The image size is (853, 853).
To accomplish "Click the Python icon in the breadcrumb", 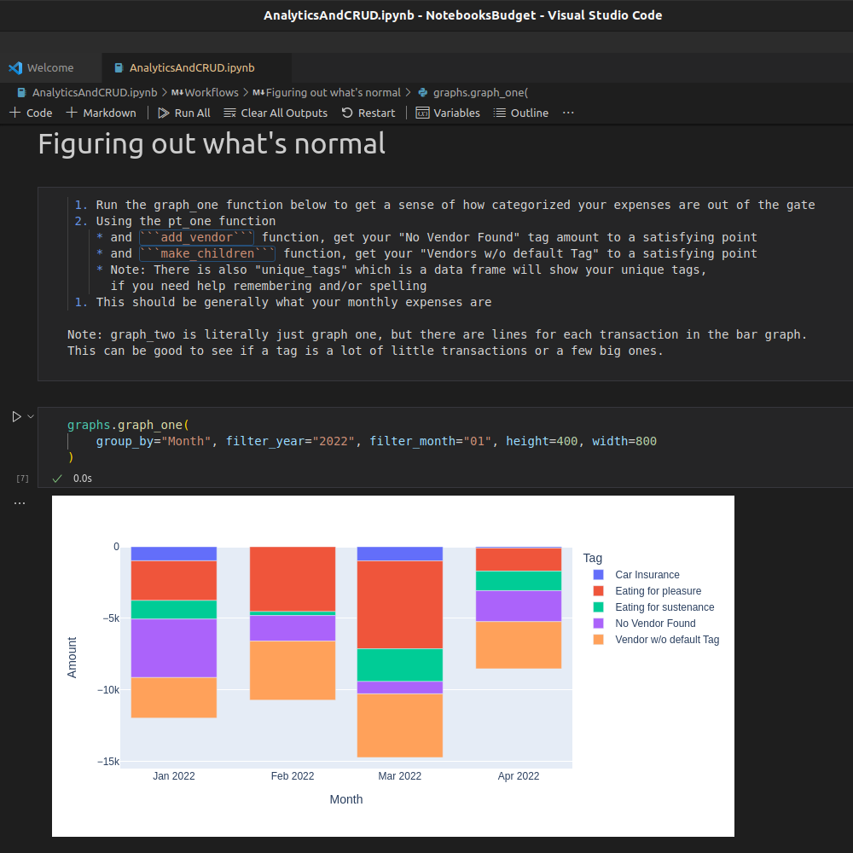I will (x=423, y=92).
